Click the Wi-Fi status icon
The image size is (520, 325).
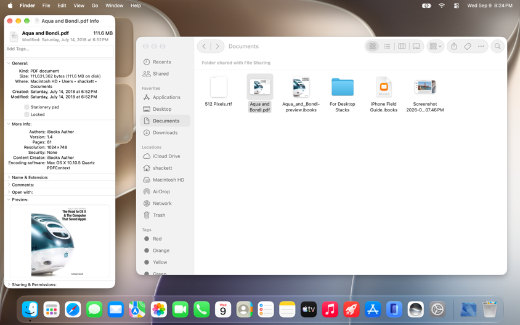pyautogui.click(x=441, y=6)
